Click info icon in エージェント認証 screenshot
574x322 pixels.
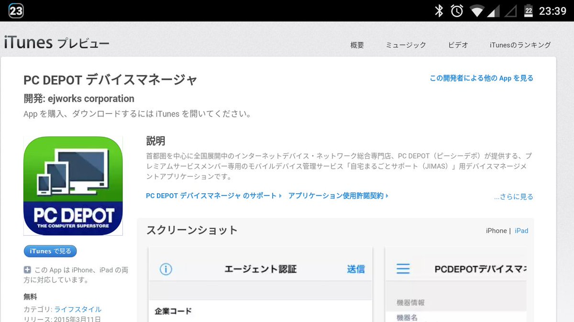pos(166,269)
